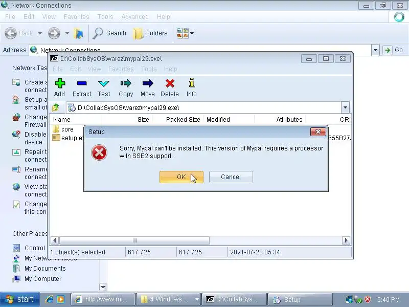The width and height of the screenshot is (409, 307).
Task: Select the core folder in 7-Zip
Action: coord(63,129)
